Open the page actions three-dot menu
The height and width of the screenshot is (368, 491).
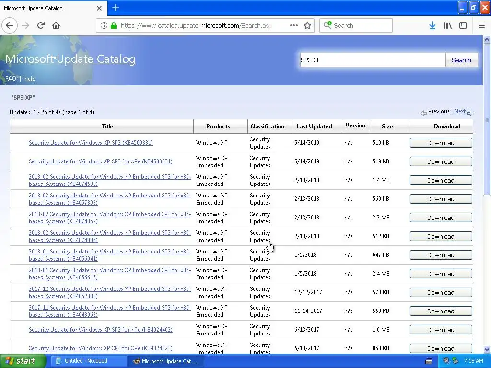(294, 25)
